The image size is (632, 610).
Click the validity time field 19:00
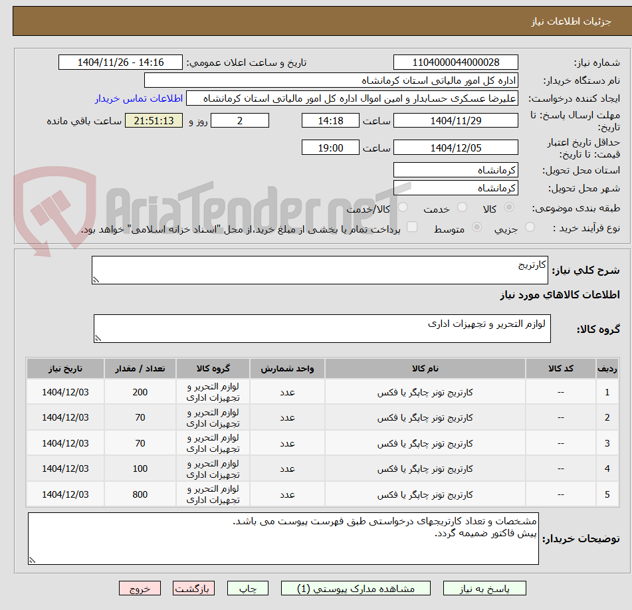click(330, 148)
